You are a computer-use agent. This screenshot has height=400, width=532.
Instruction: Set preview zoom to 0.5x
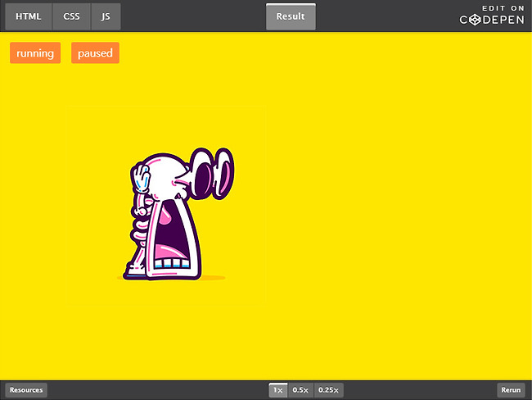(x=300, y=390)
